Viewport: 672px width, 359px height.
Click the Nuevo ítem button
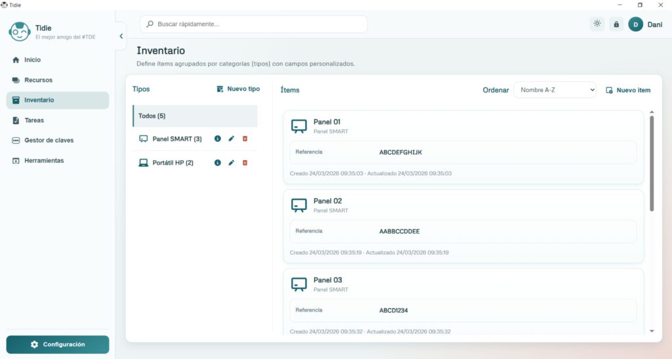pos(628,90)
